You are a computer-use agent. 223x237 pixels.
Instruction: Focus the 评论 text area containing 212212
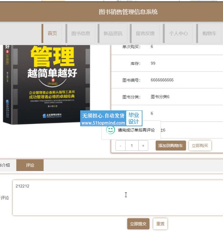(118, 198)
